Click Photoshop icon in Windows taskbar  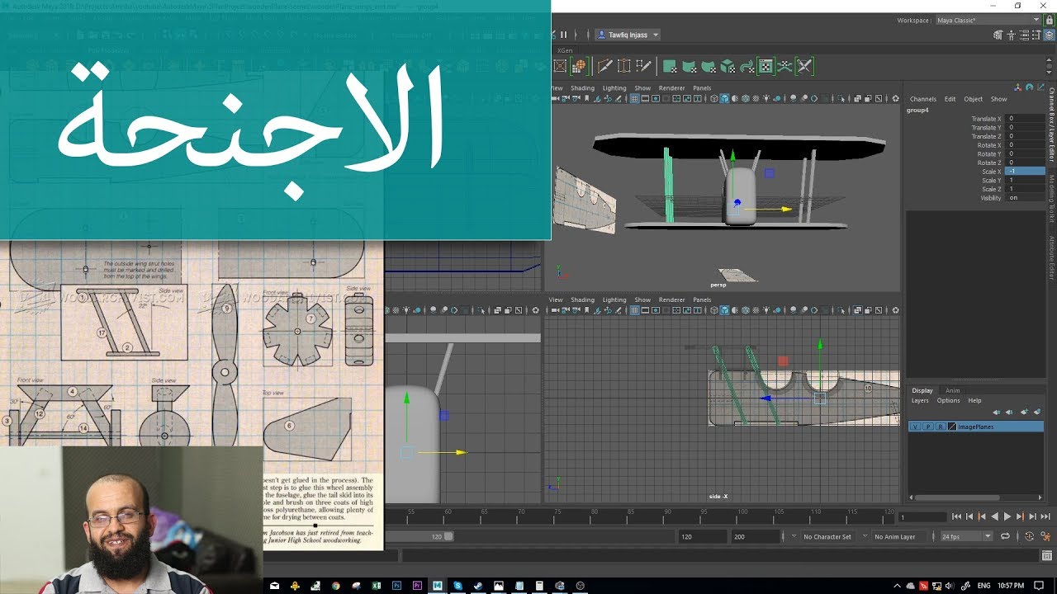pyautogui.click(x=396, y=586)
